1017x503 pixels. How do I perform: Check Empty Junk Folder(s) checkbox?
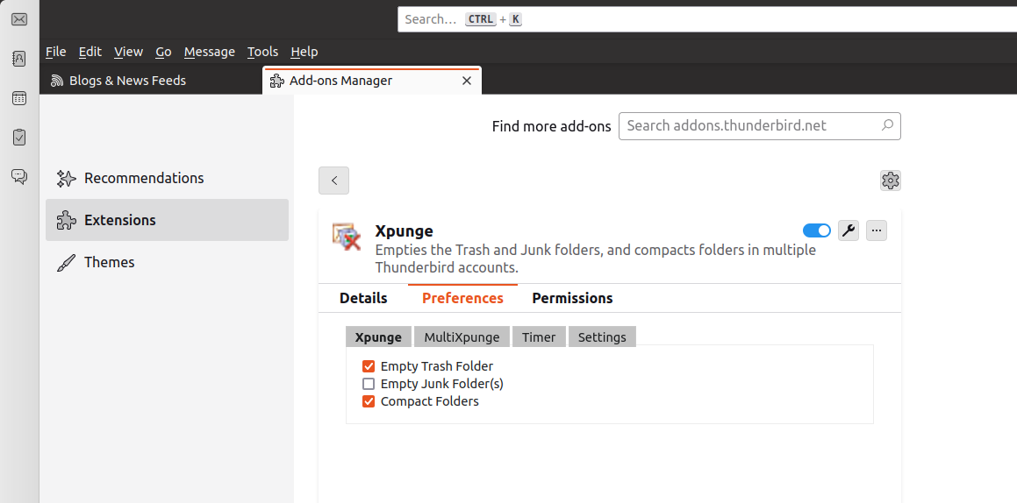pos(369,384)
